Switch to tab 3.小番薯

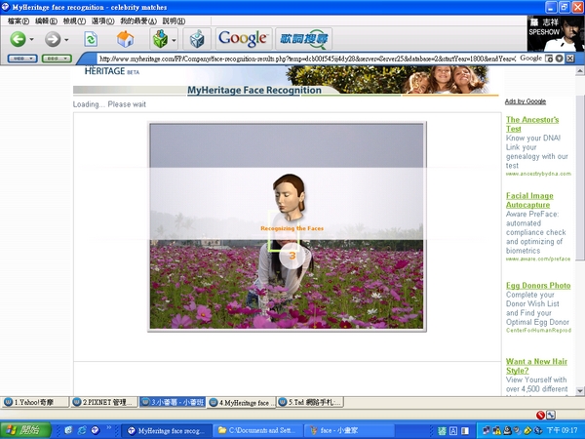(173, 402)
